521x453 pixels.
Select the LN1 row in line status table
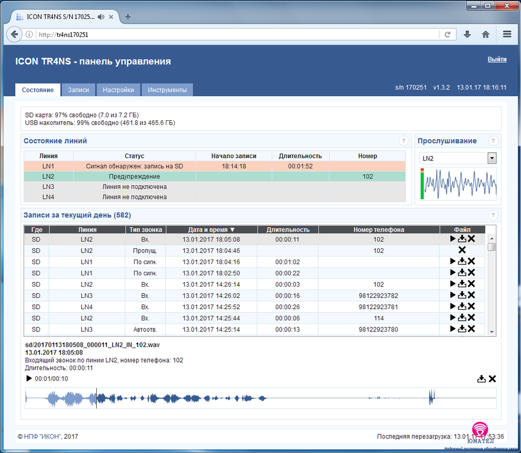pyautogui.click(x=215, y=166)
